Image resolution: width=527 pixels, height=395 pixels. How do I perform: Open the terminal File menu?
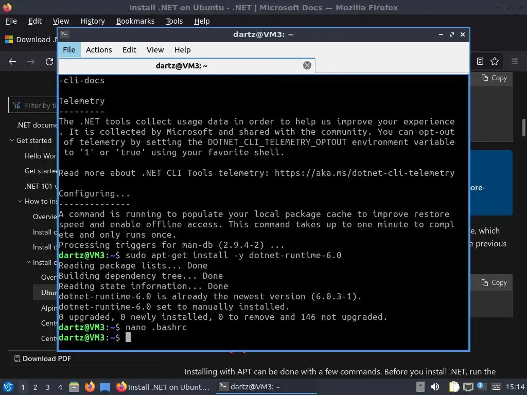[x=69, y=50]
